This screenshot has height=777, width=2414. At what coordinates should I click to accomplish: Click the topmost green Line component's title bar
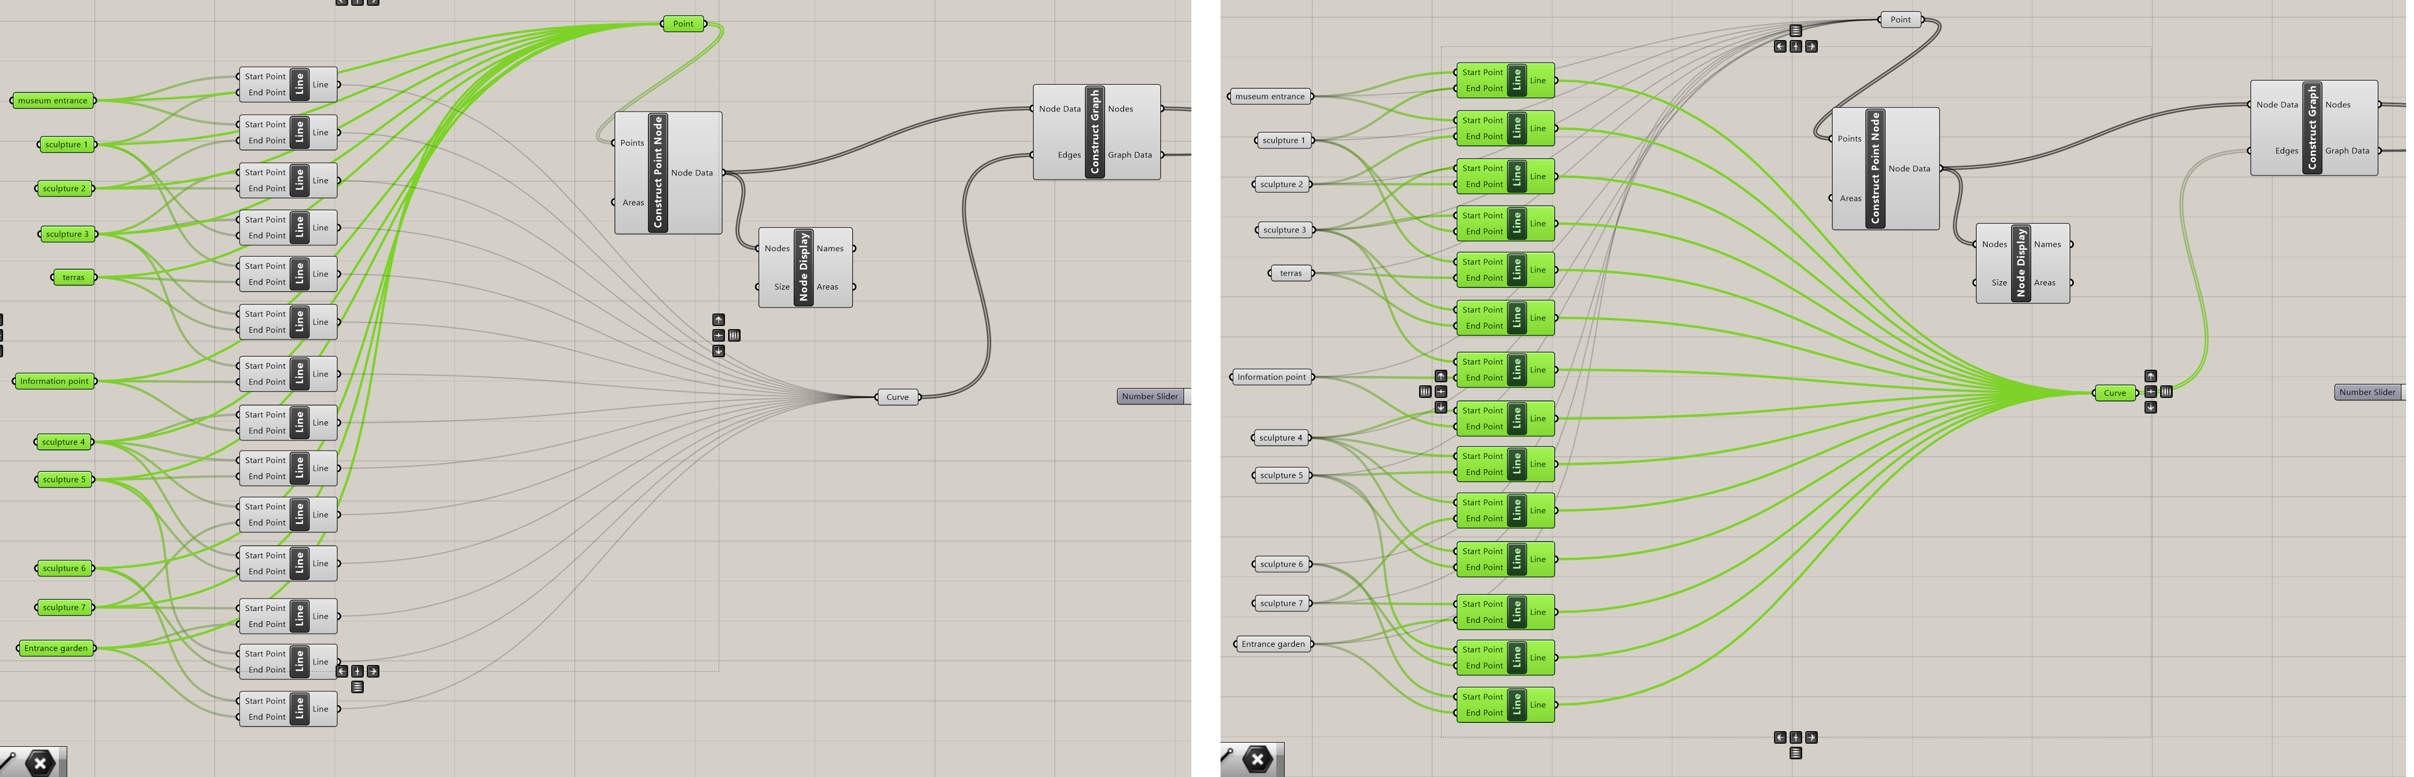point(1516,80)
